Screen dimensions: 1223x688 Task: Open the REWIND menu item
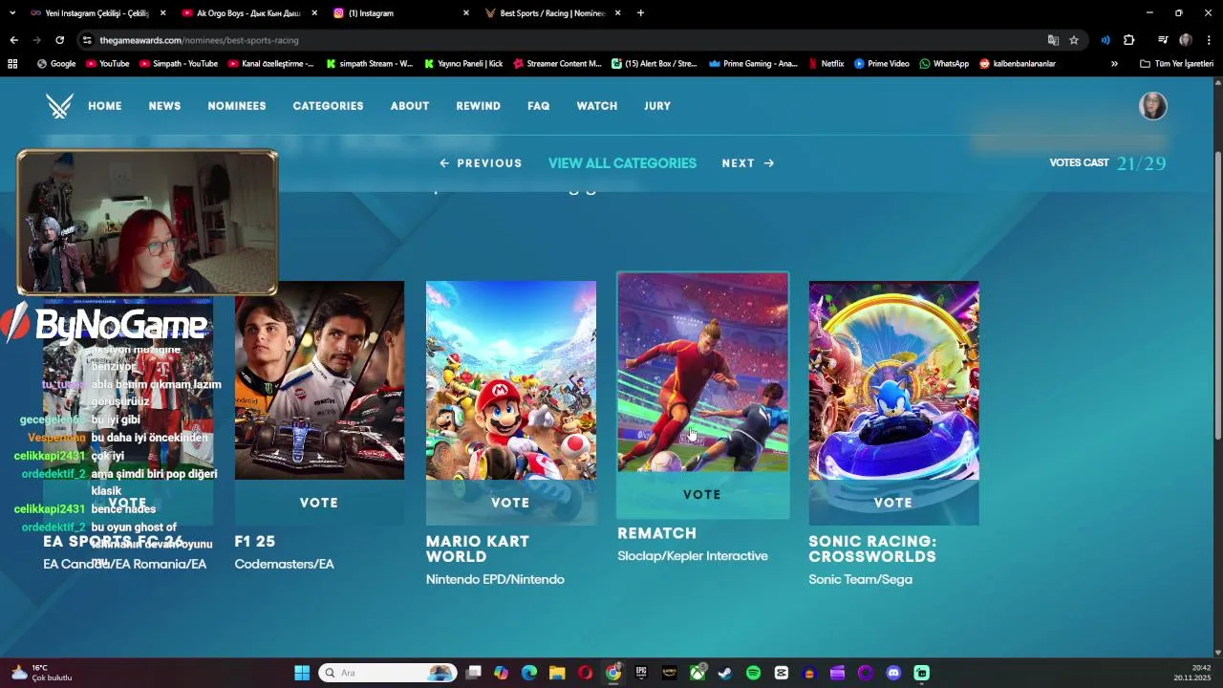tap(479, 106)
